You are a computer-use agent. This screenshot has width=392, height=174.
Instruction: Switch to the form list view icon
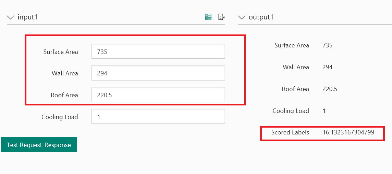coord(208,17)
